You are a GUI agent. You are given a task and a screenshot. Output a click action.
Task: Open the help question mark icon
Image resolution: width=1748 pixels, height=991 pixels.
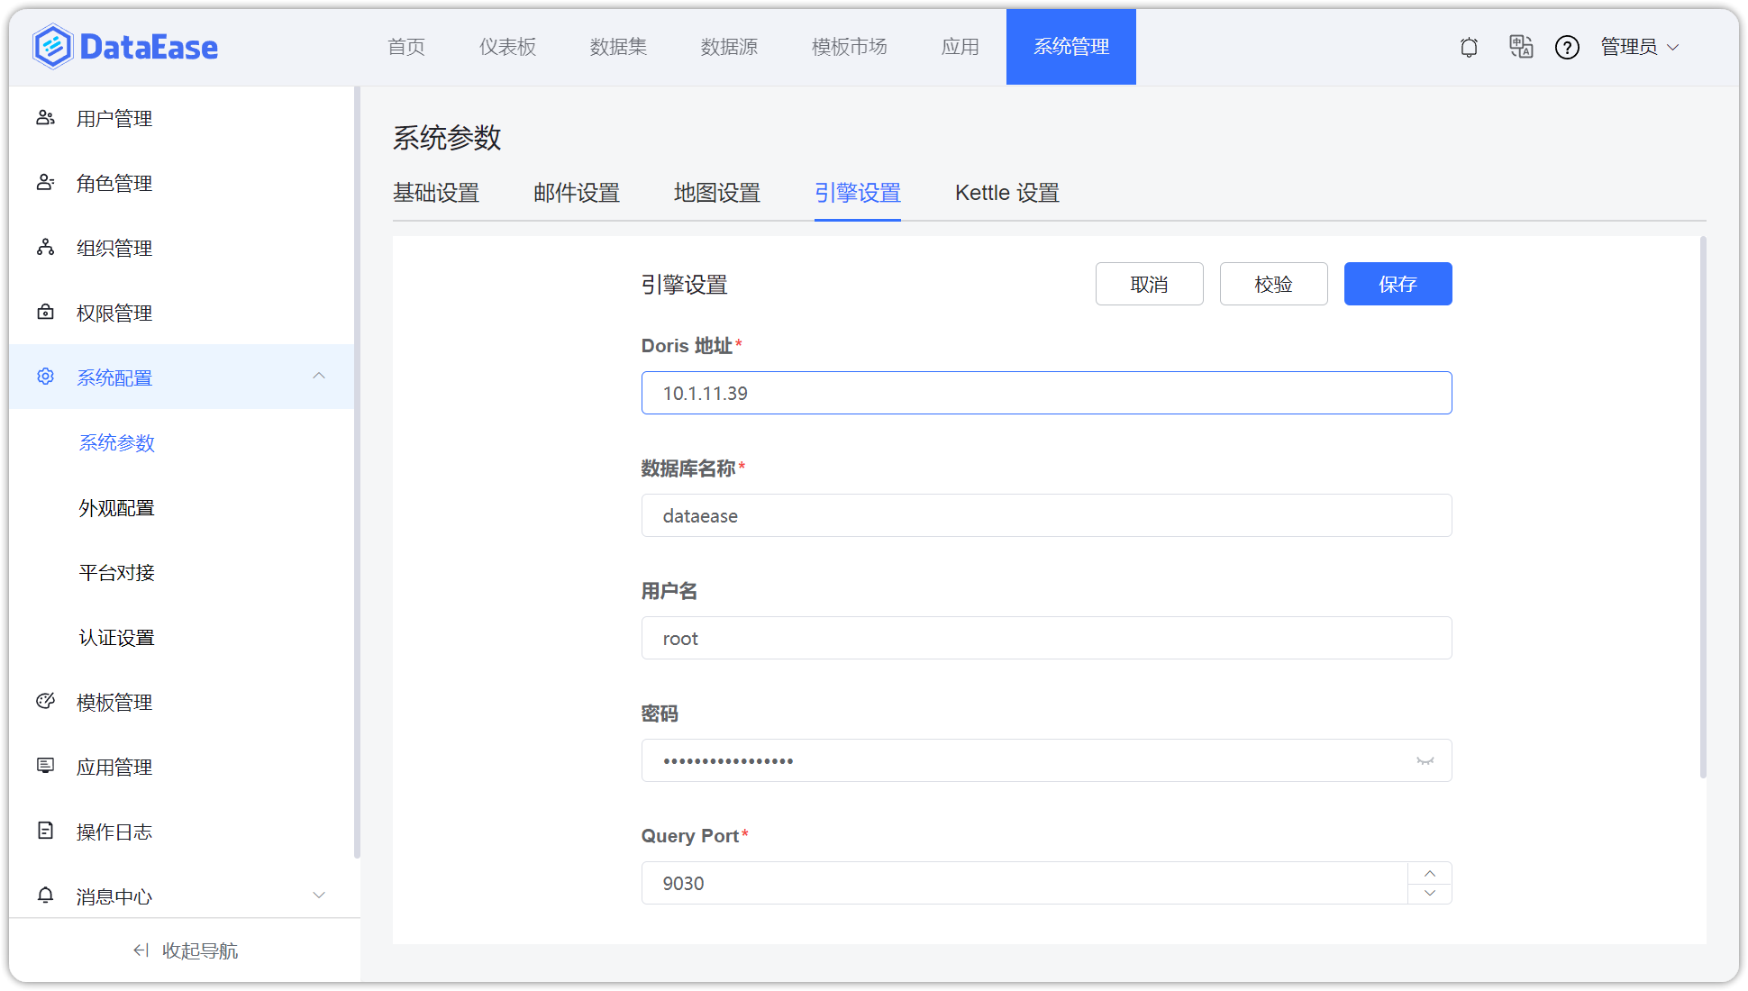(1568, 47)
